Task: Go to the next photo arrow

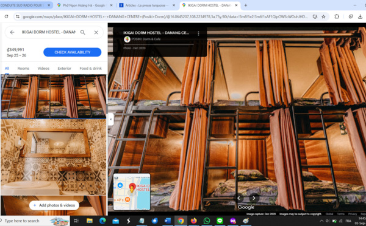Action: (254, 198)
